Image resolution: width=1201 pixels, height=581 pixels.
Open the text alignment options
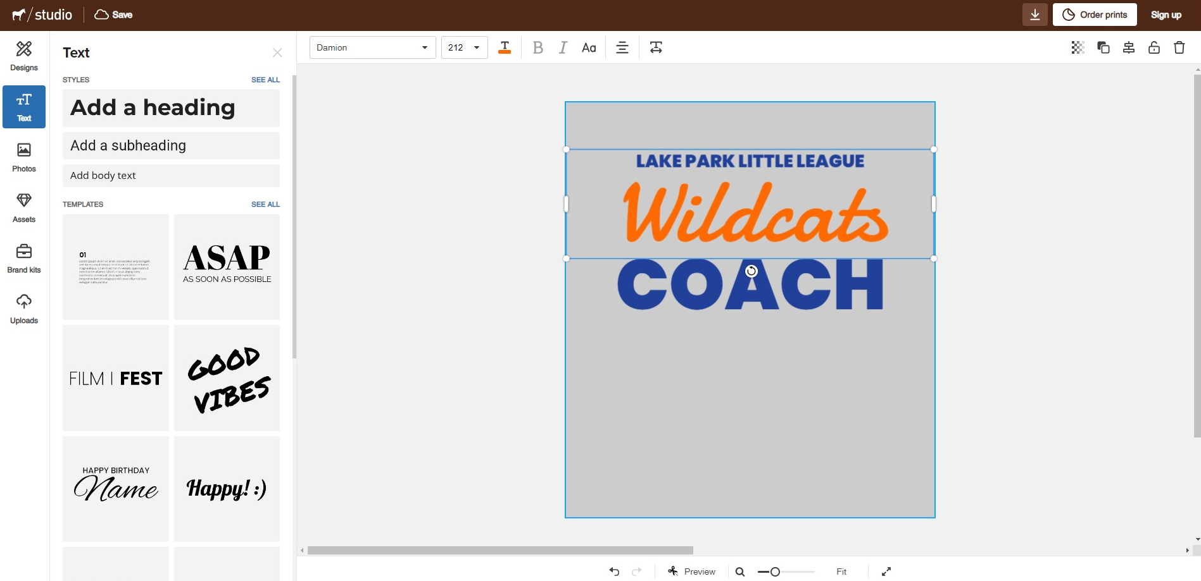coord(622,47)
